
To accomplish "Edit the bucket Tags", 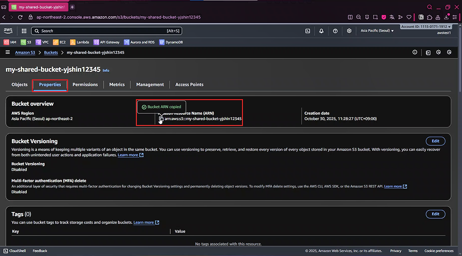I will click(x=436, y=214).
